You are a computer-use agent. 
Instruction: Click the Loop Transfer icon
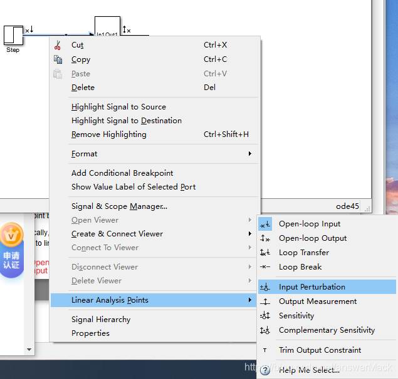pos(265,253)
